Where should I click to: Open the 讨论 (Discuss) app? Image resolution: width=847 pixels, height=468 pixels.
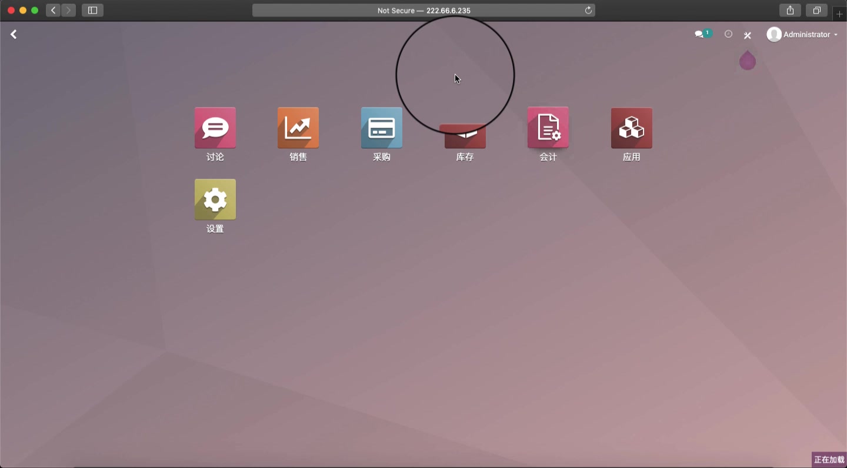click(215, 128)
